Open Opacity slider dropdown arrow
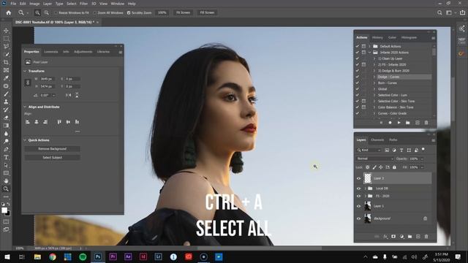This screenshot has height=263, width=468. tap(422, 159)
